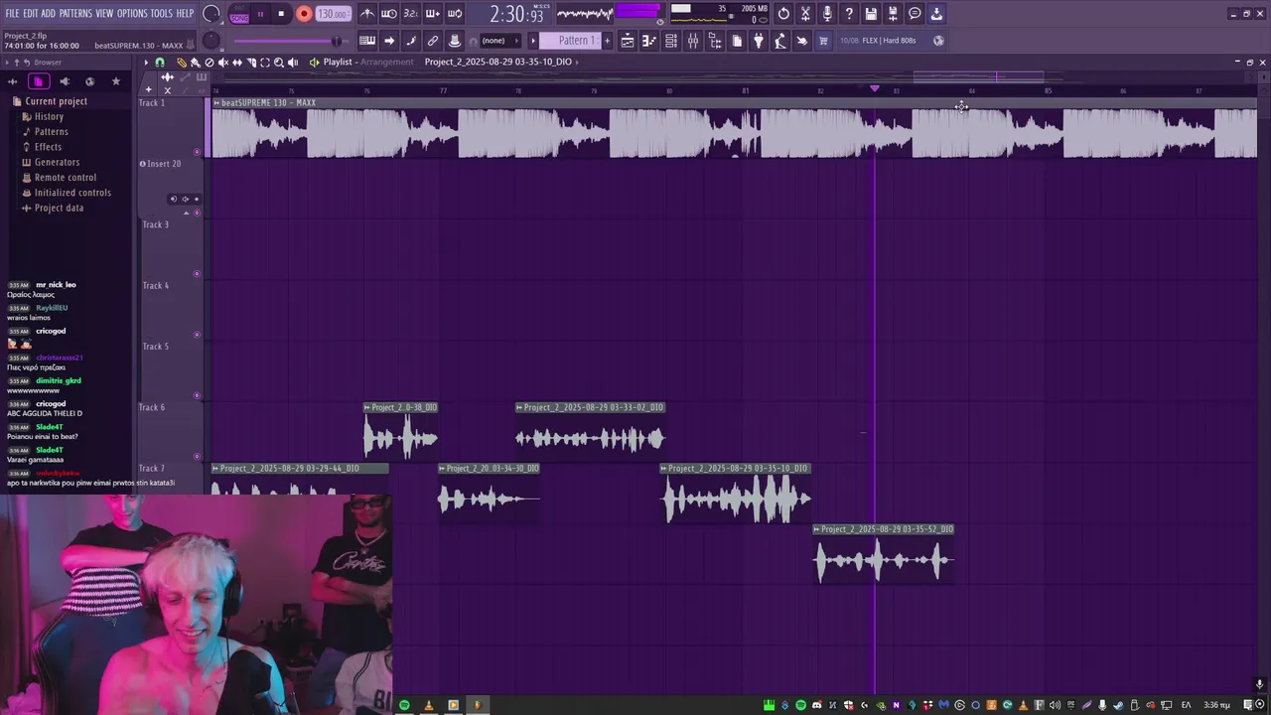Stop playback with the Stop button
Viewport: 1271px width, 715px height.
(x=282, y=14)
